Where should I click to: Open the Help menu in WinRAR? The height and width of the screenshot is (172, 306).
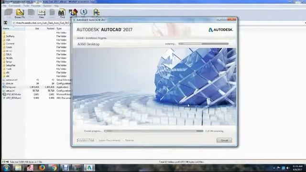pyautogui.click(x=56, y=6)
